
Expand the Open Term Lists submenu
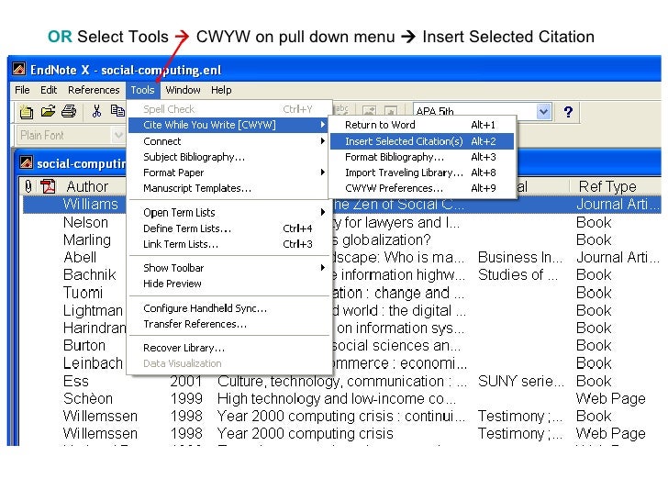point(229,212)
